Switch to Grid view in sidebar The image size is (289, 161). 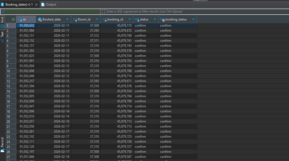pos(2,23)
